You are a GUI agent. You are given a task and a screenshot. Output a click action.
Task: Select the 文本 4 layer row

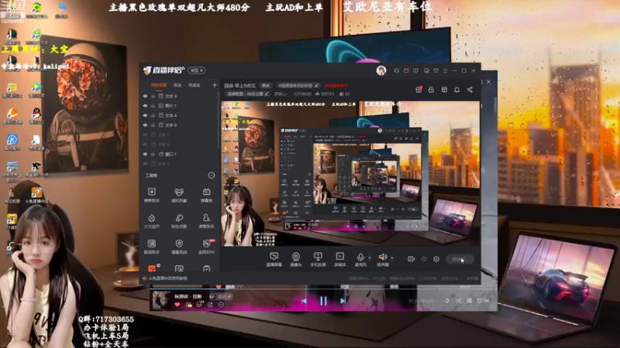180,115
